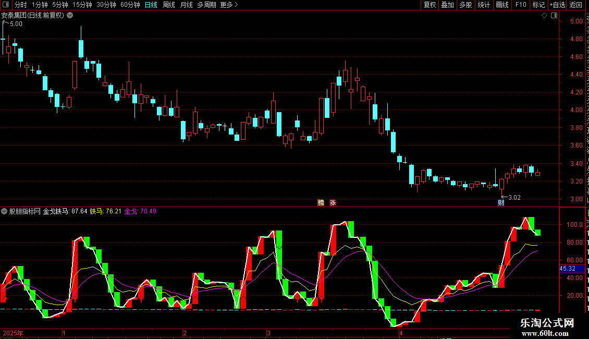Click month 2 marker on the timeline
Viewport: 589px width, 339px height.
coord(185,333)
